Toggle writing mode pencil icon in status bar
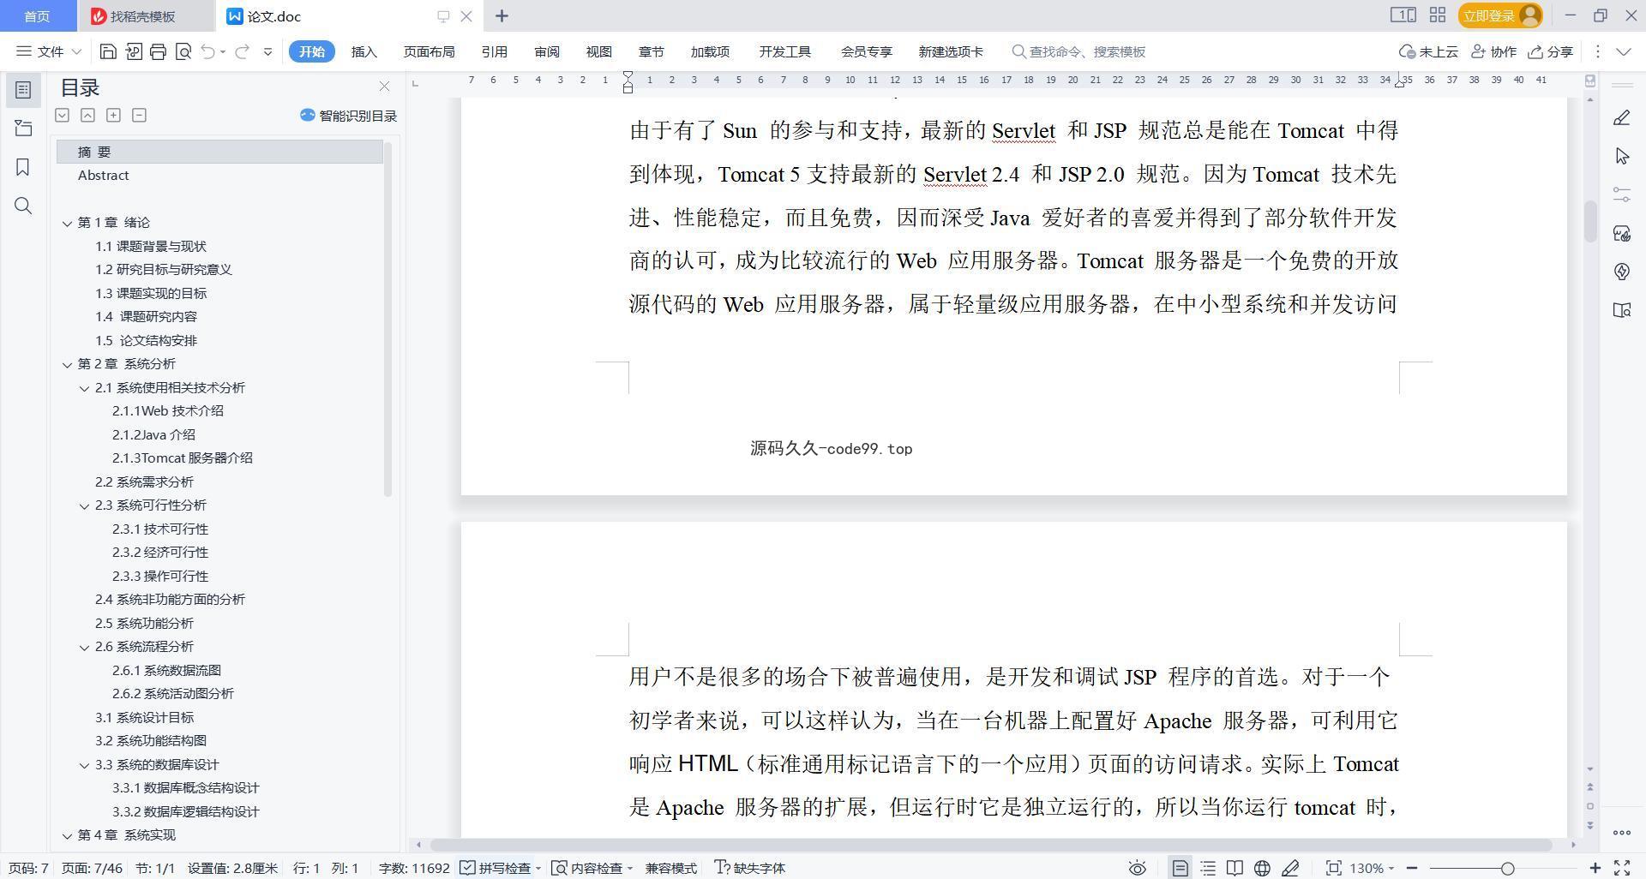 (1290, 868)
